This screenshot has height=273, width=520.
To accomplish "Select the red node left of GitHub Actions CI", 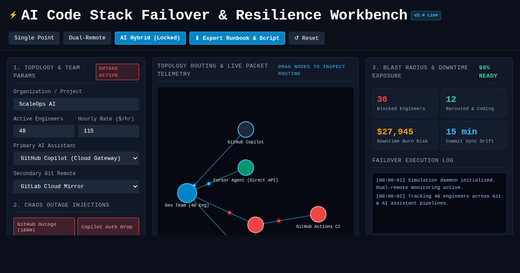I will pos(256,225).
